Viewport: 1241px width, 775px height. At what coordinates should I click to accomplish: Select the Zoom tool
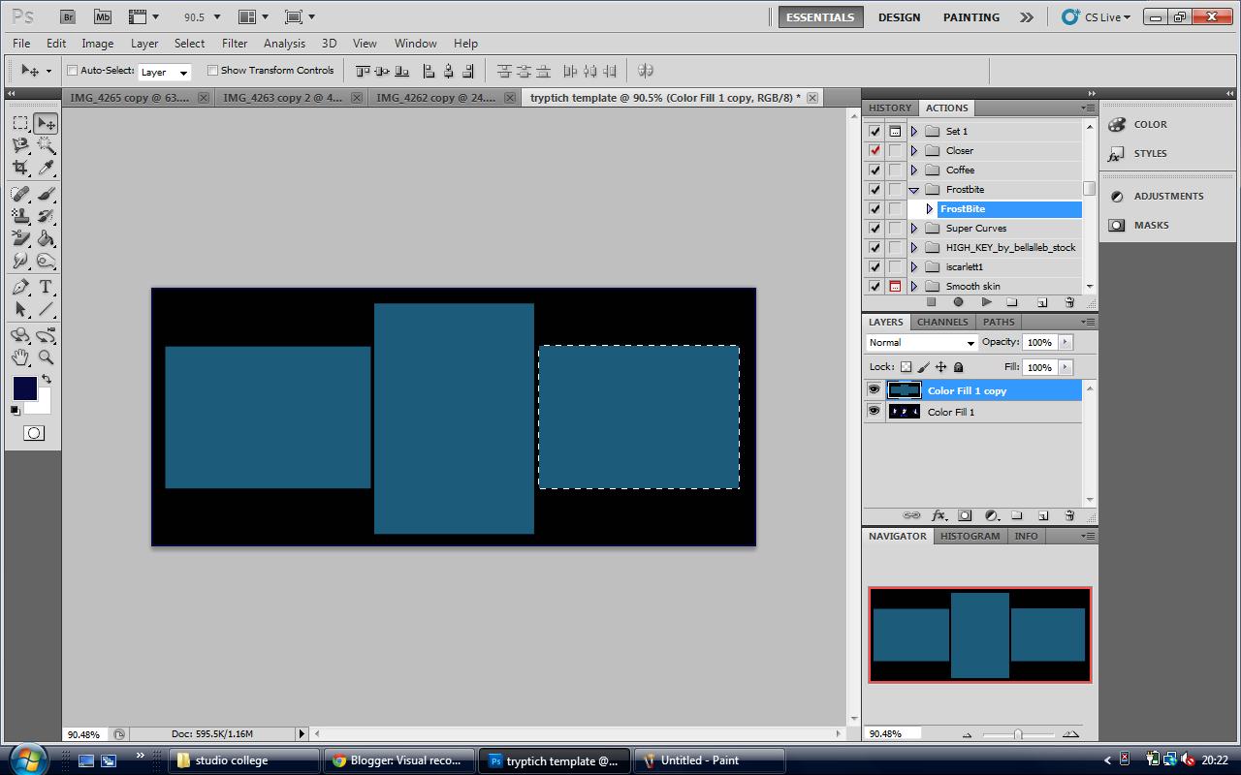coord(45,356)
